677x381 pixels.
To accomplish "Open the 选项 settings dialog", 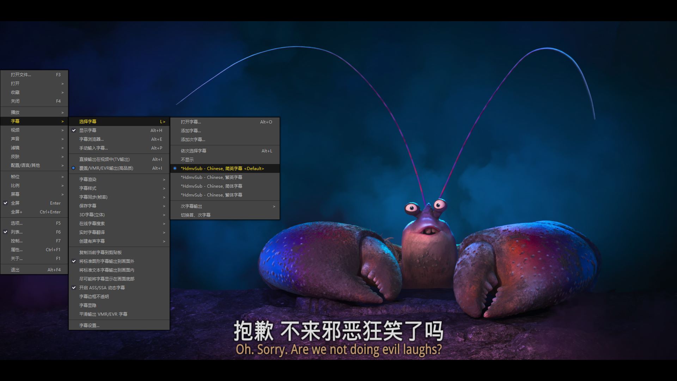I will 17,223.
